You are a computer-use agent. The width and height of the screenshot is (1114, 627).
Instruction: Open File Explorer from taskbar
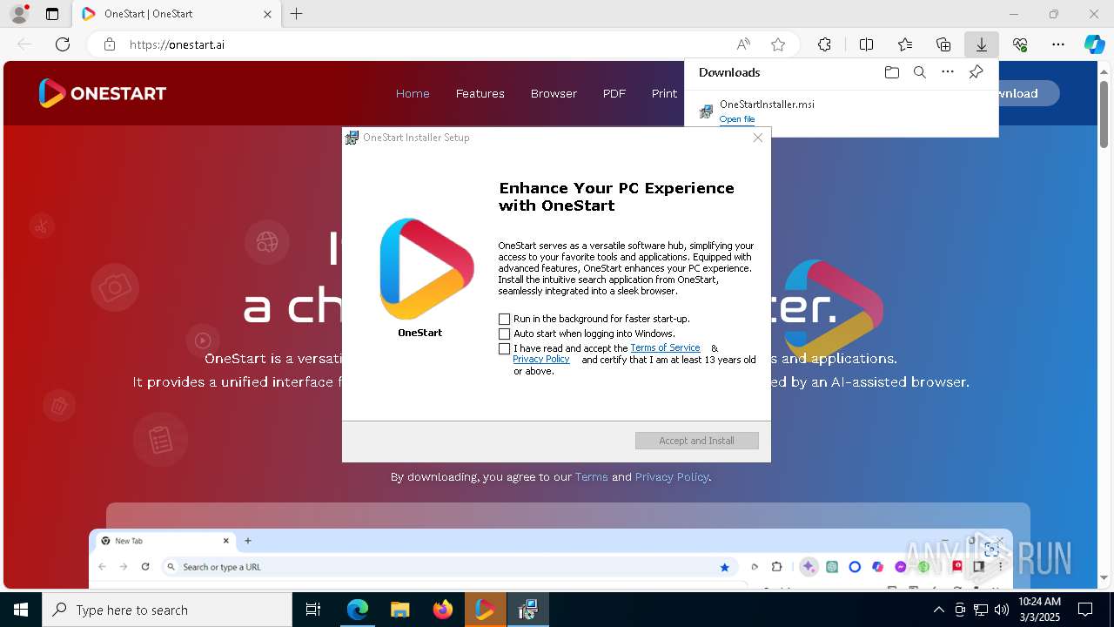coord(400,610)
